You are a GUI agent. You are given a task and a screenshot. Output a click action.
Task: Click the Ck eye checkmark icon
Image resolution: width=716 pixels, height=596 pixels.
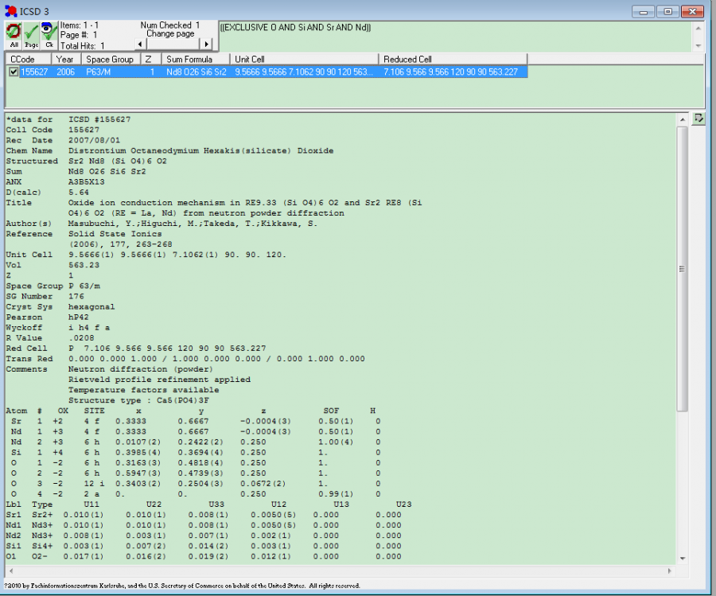(x=49, y=33)
